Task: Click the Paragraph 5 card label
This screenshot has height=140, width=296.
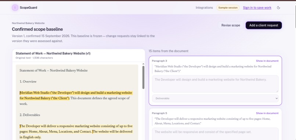Action: pyautogui.click(x=159, y=113)
